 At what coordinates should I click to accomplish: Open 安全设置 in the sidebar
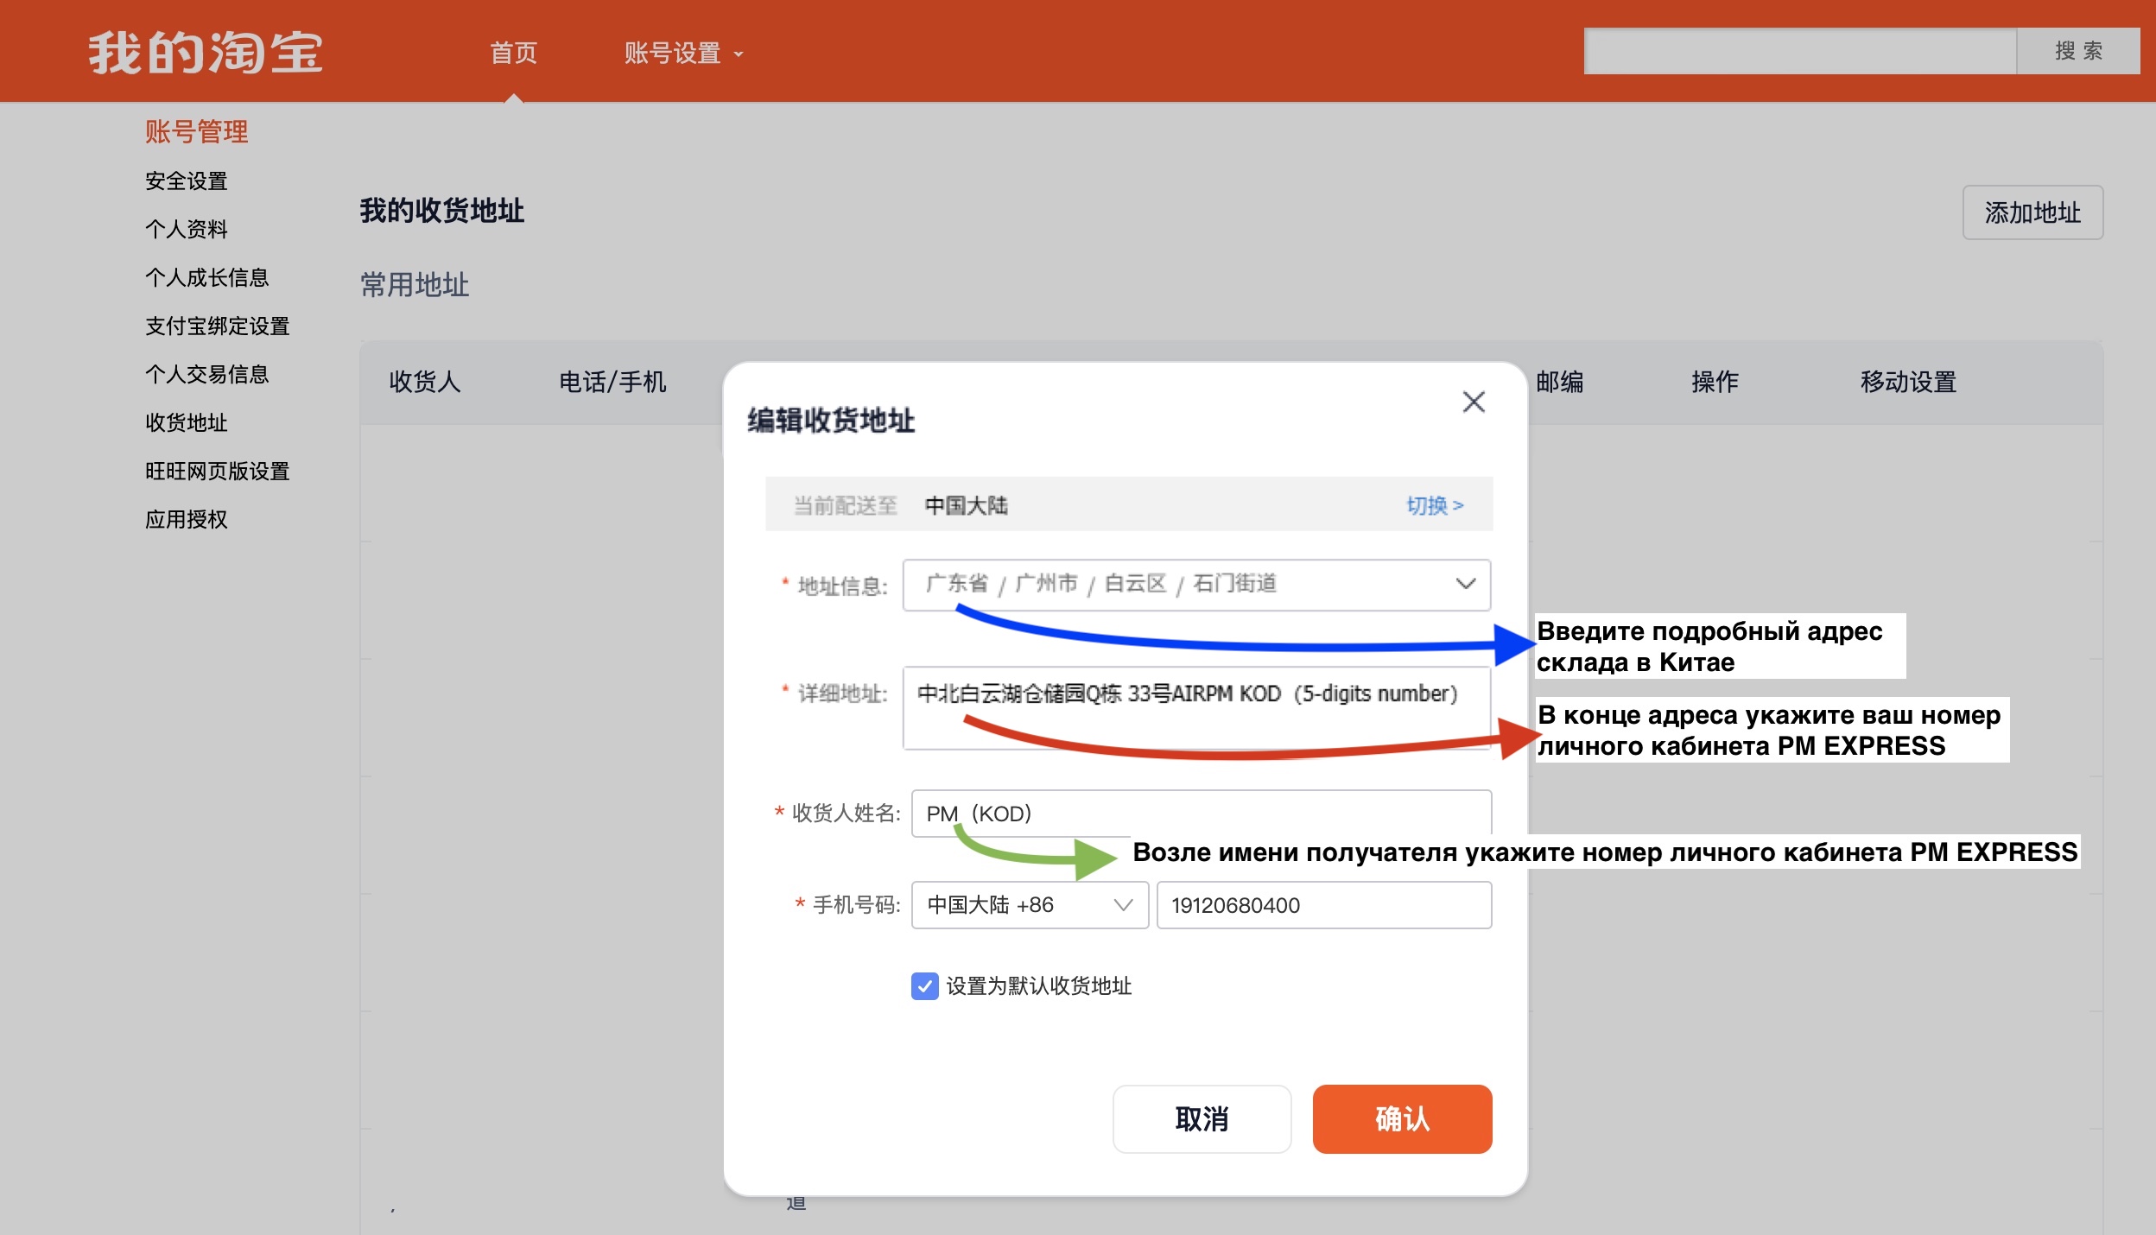(x=187, y=181)
